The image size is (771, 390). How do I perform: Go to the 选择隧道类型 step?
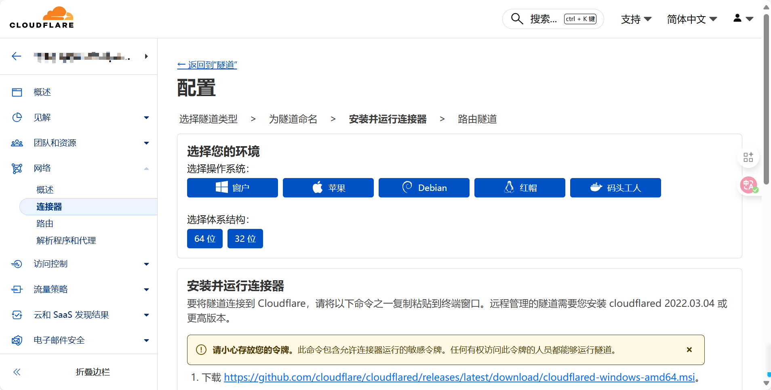(209, 119)
